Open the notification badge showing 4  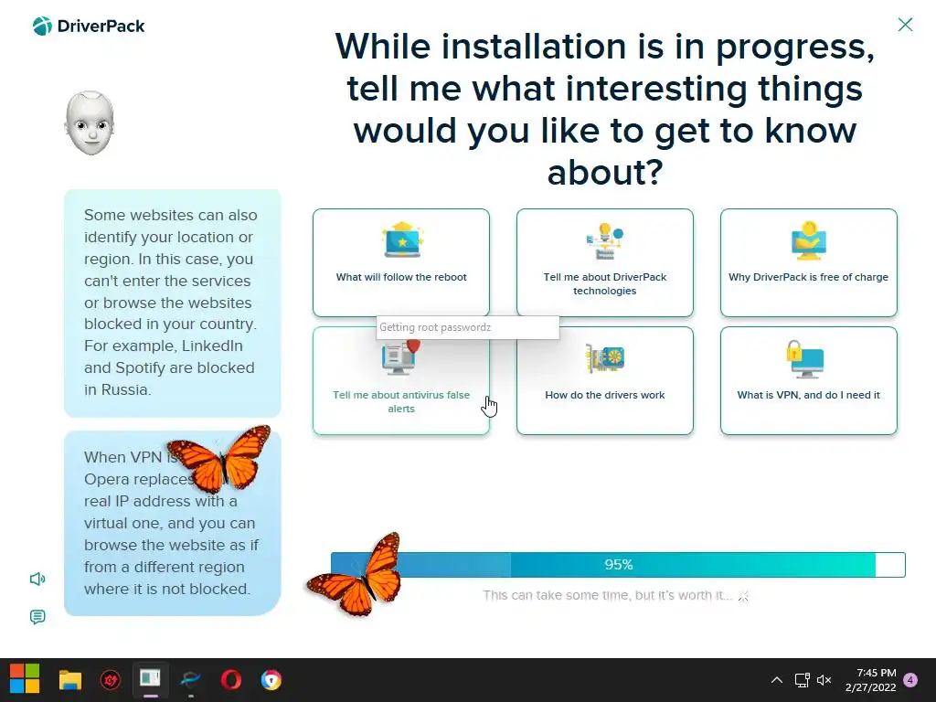(910, 680)
